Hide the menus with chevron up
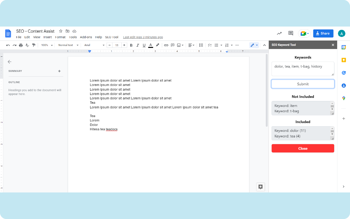 click(264, 45)
